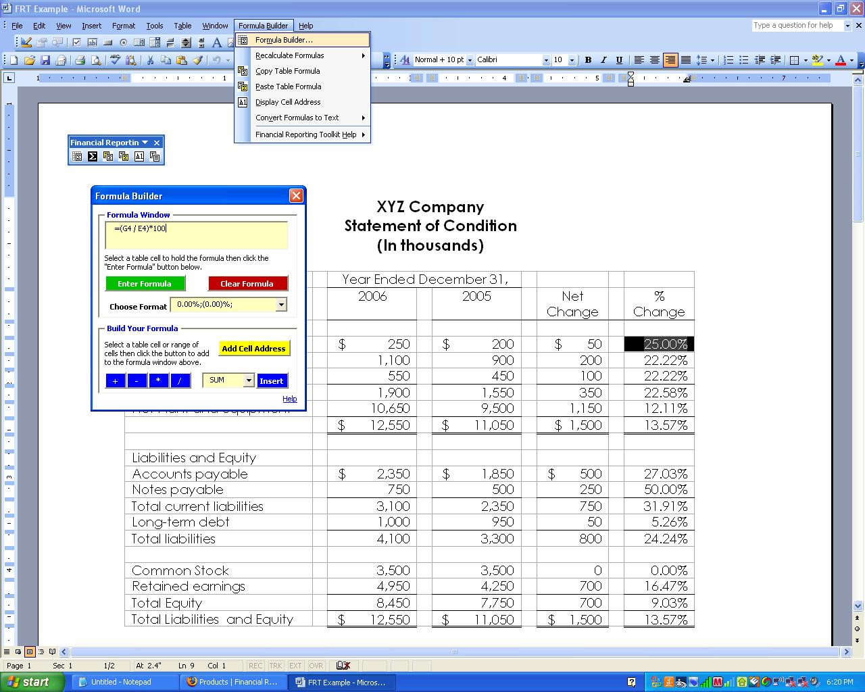865x692 pixels.
Task: Expand the Recalculate Formulas submenu
Action: (303, 55)
